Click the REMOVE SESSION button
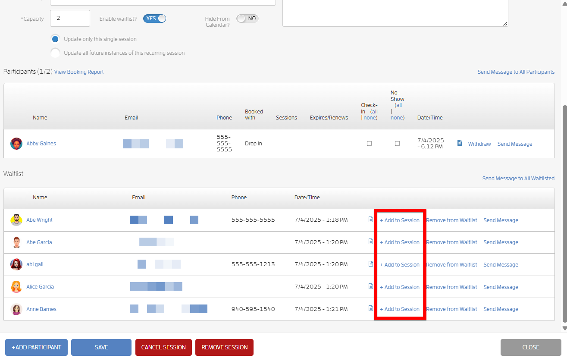 coord(224,347)
